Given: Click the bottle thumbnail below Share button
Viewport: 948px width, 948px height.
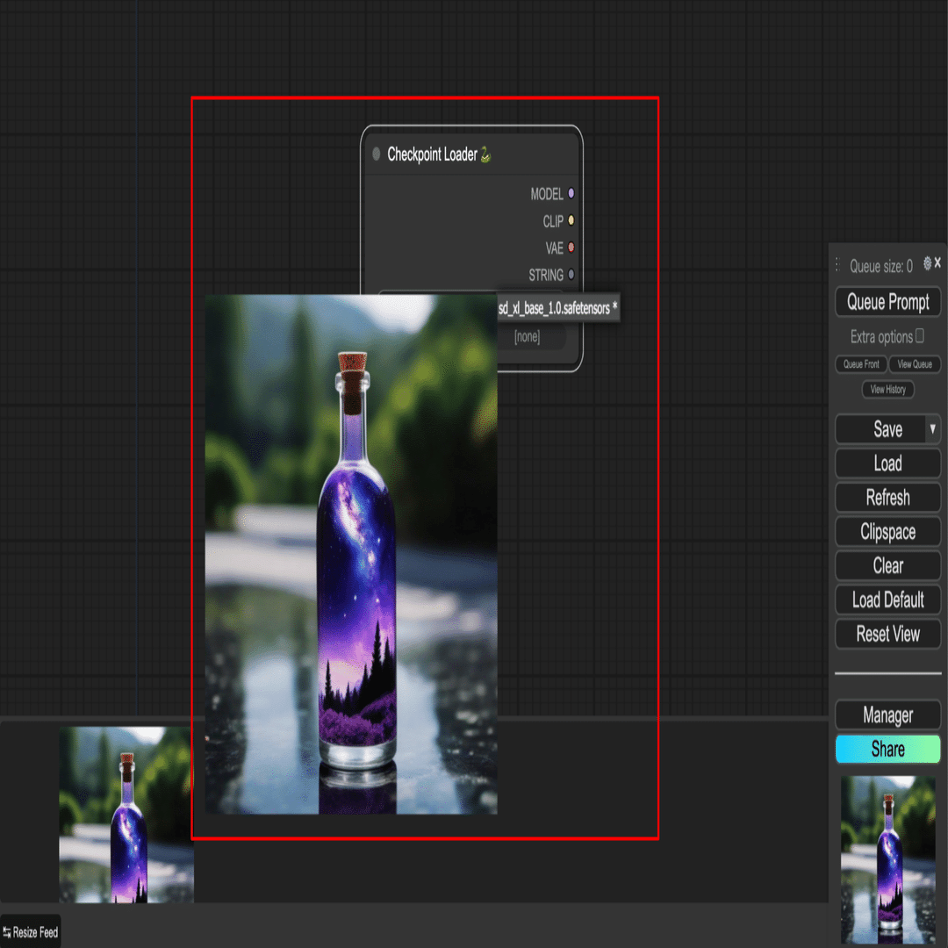Looking at the screenshot, I should click(x=887, y=859).
